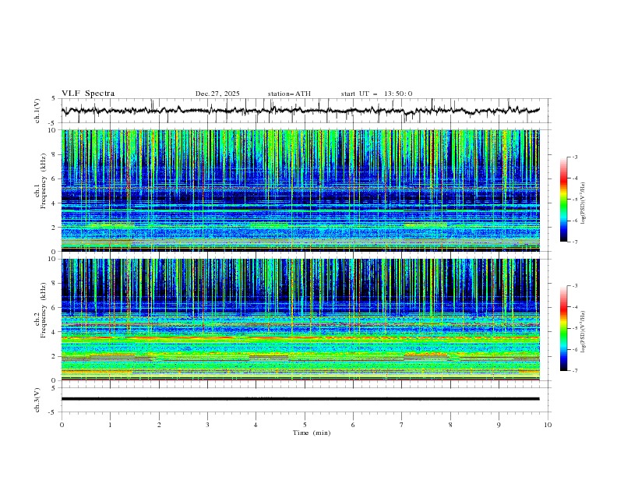This screenshot has width=617, height=477.
Task: Click the ch.3 flat black voltage trace
Action: click(x=301, y=399)
